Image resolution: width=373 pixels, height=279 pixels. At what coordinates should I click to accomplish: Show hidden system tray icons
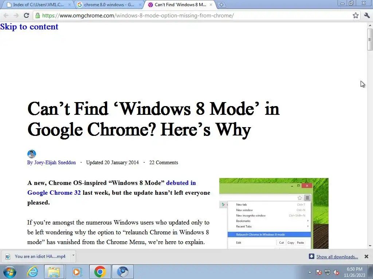(x=310, y=272)
